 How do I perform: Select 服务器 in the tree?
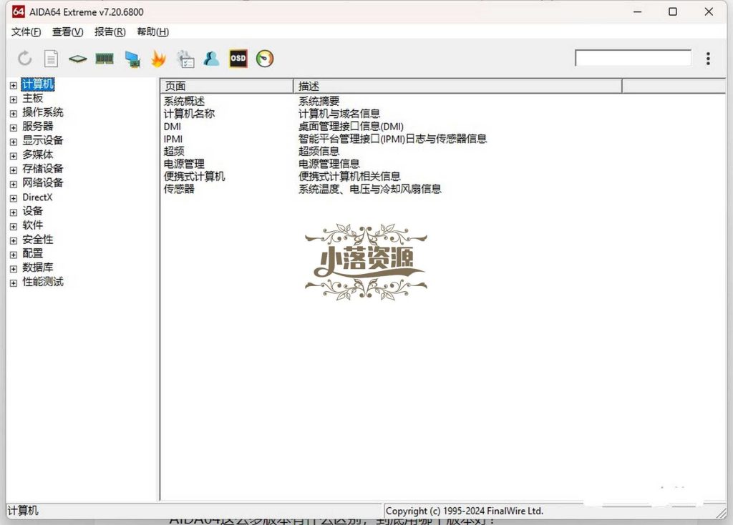38,126
